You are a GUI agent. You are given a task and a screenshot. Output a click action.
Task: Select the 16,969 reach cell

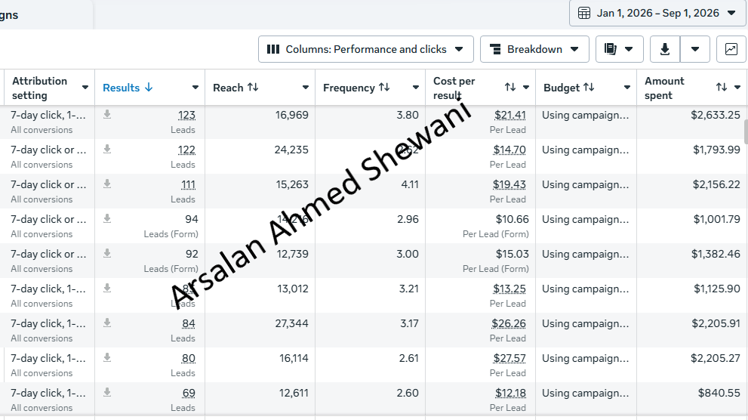click(x=291, y=115)
